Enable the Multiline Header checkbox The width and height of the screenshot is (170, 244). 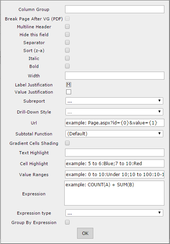coord(67,27)
